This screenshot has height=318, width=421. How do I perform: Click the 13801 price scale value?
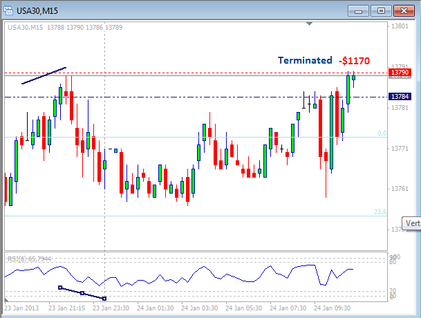point(400,26)
